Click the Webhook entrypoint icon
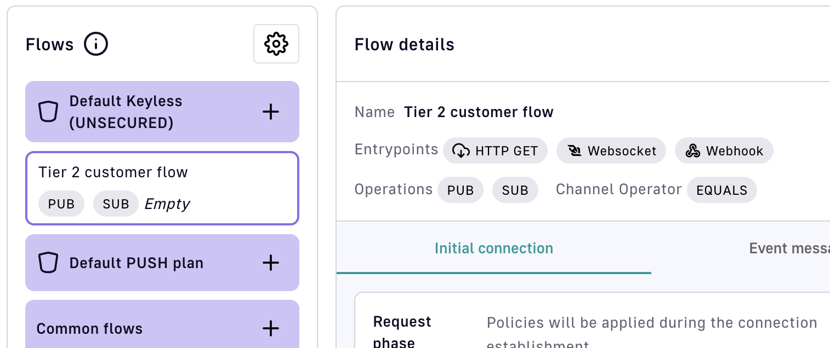The image size is (830, 348). click(693, 151)
